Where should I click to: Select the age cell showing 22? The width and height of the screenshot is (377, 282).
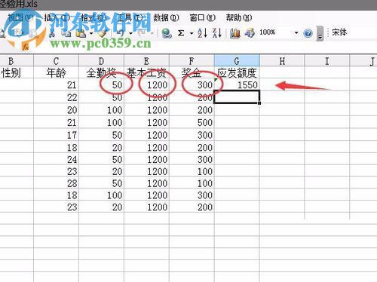[56, 97]
